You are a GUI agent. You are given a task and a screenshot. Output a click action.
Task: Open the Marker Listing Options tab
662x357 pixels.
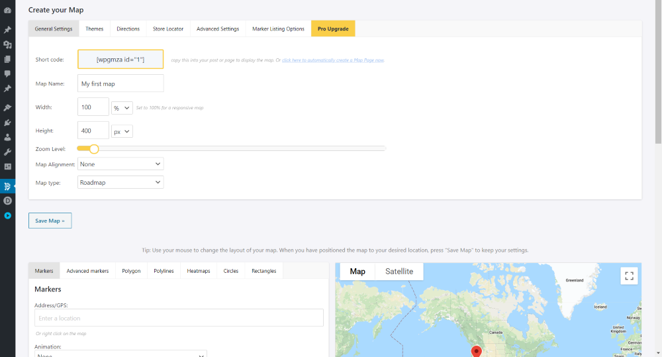coord(278,28)
